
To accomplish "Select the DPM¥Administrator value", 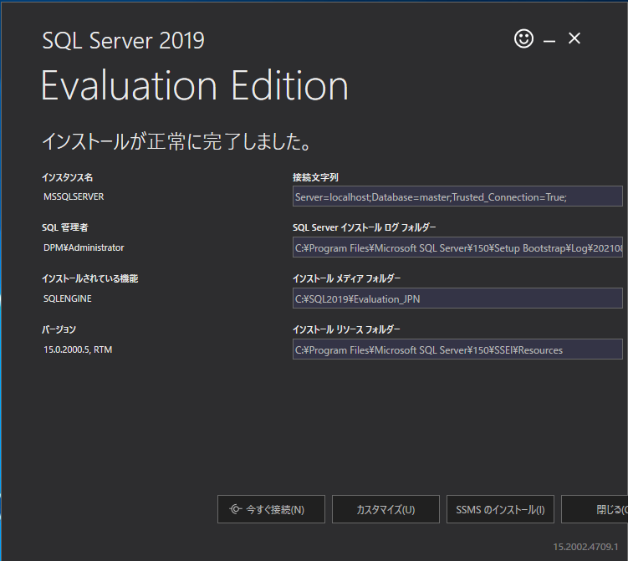I will point(84,247).
